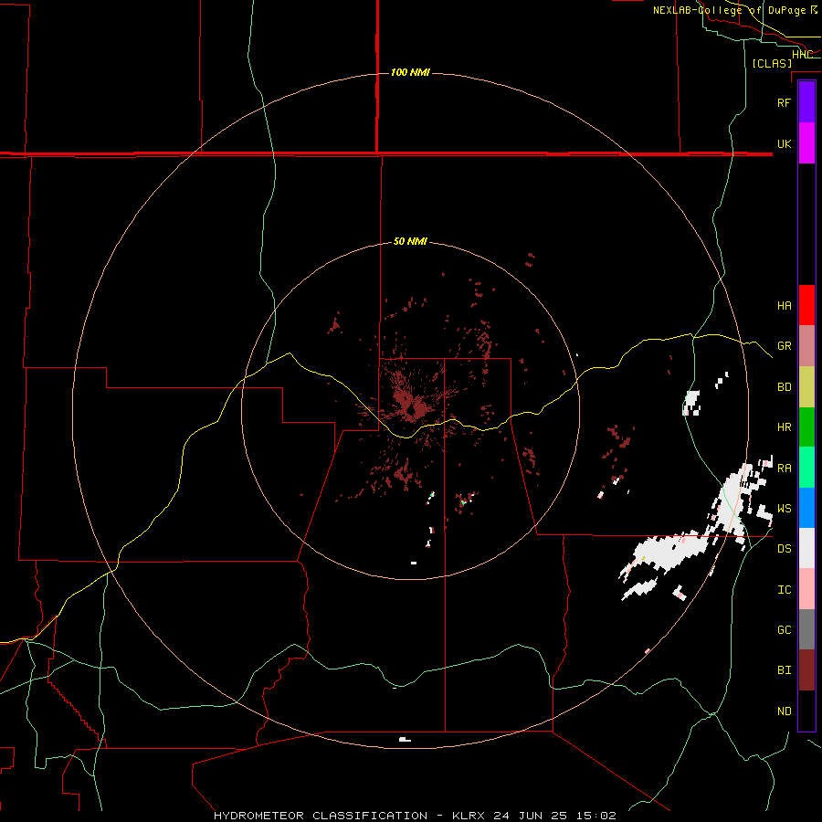Viewport: 822px width, 822px height.
Task: Select the HR legend label
Action: 784,427
